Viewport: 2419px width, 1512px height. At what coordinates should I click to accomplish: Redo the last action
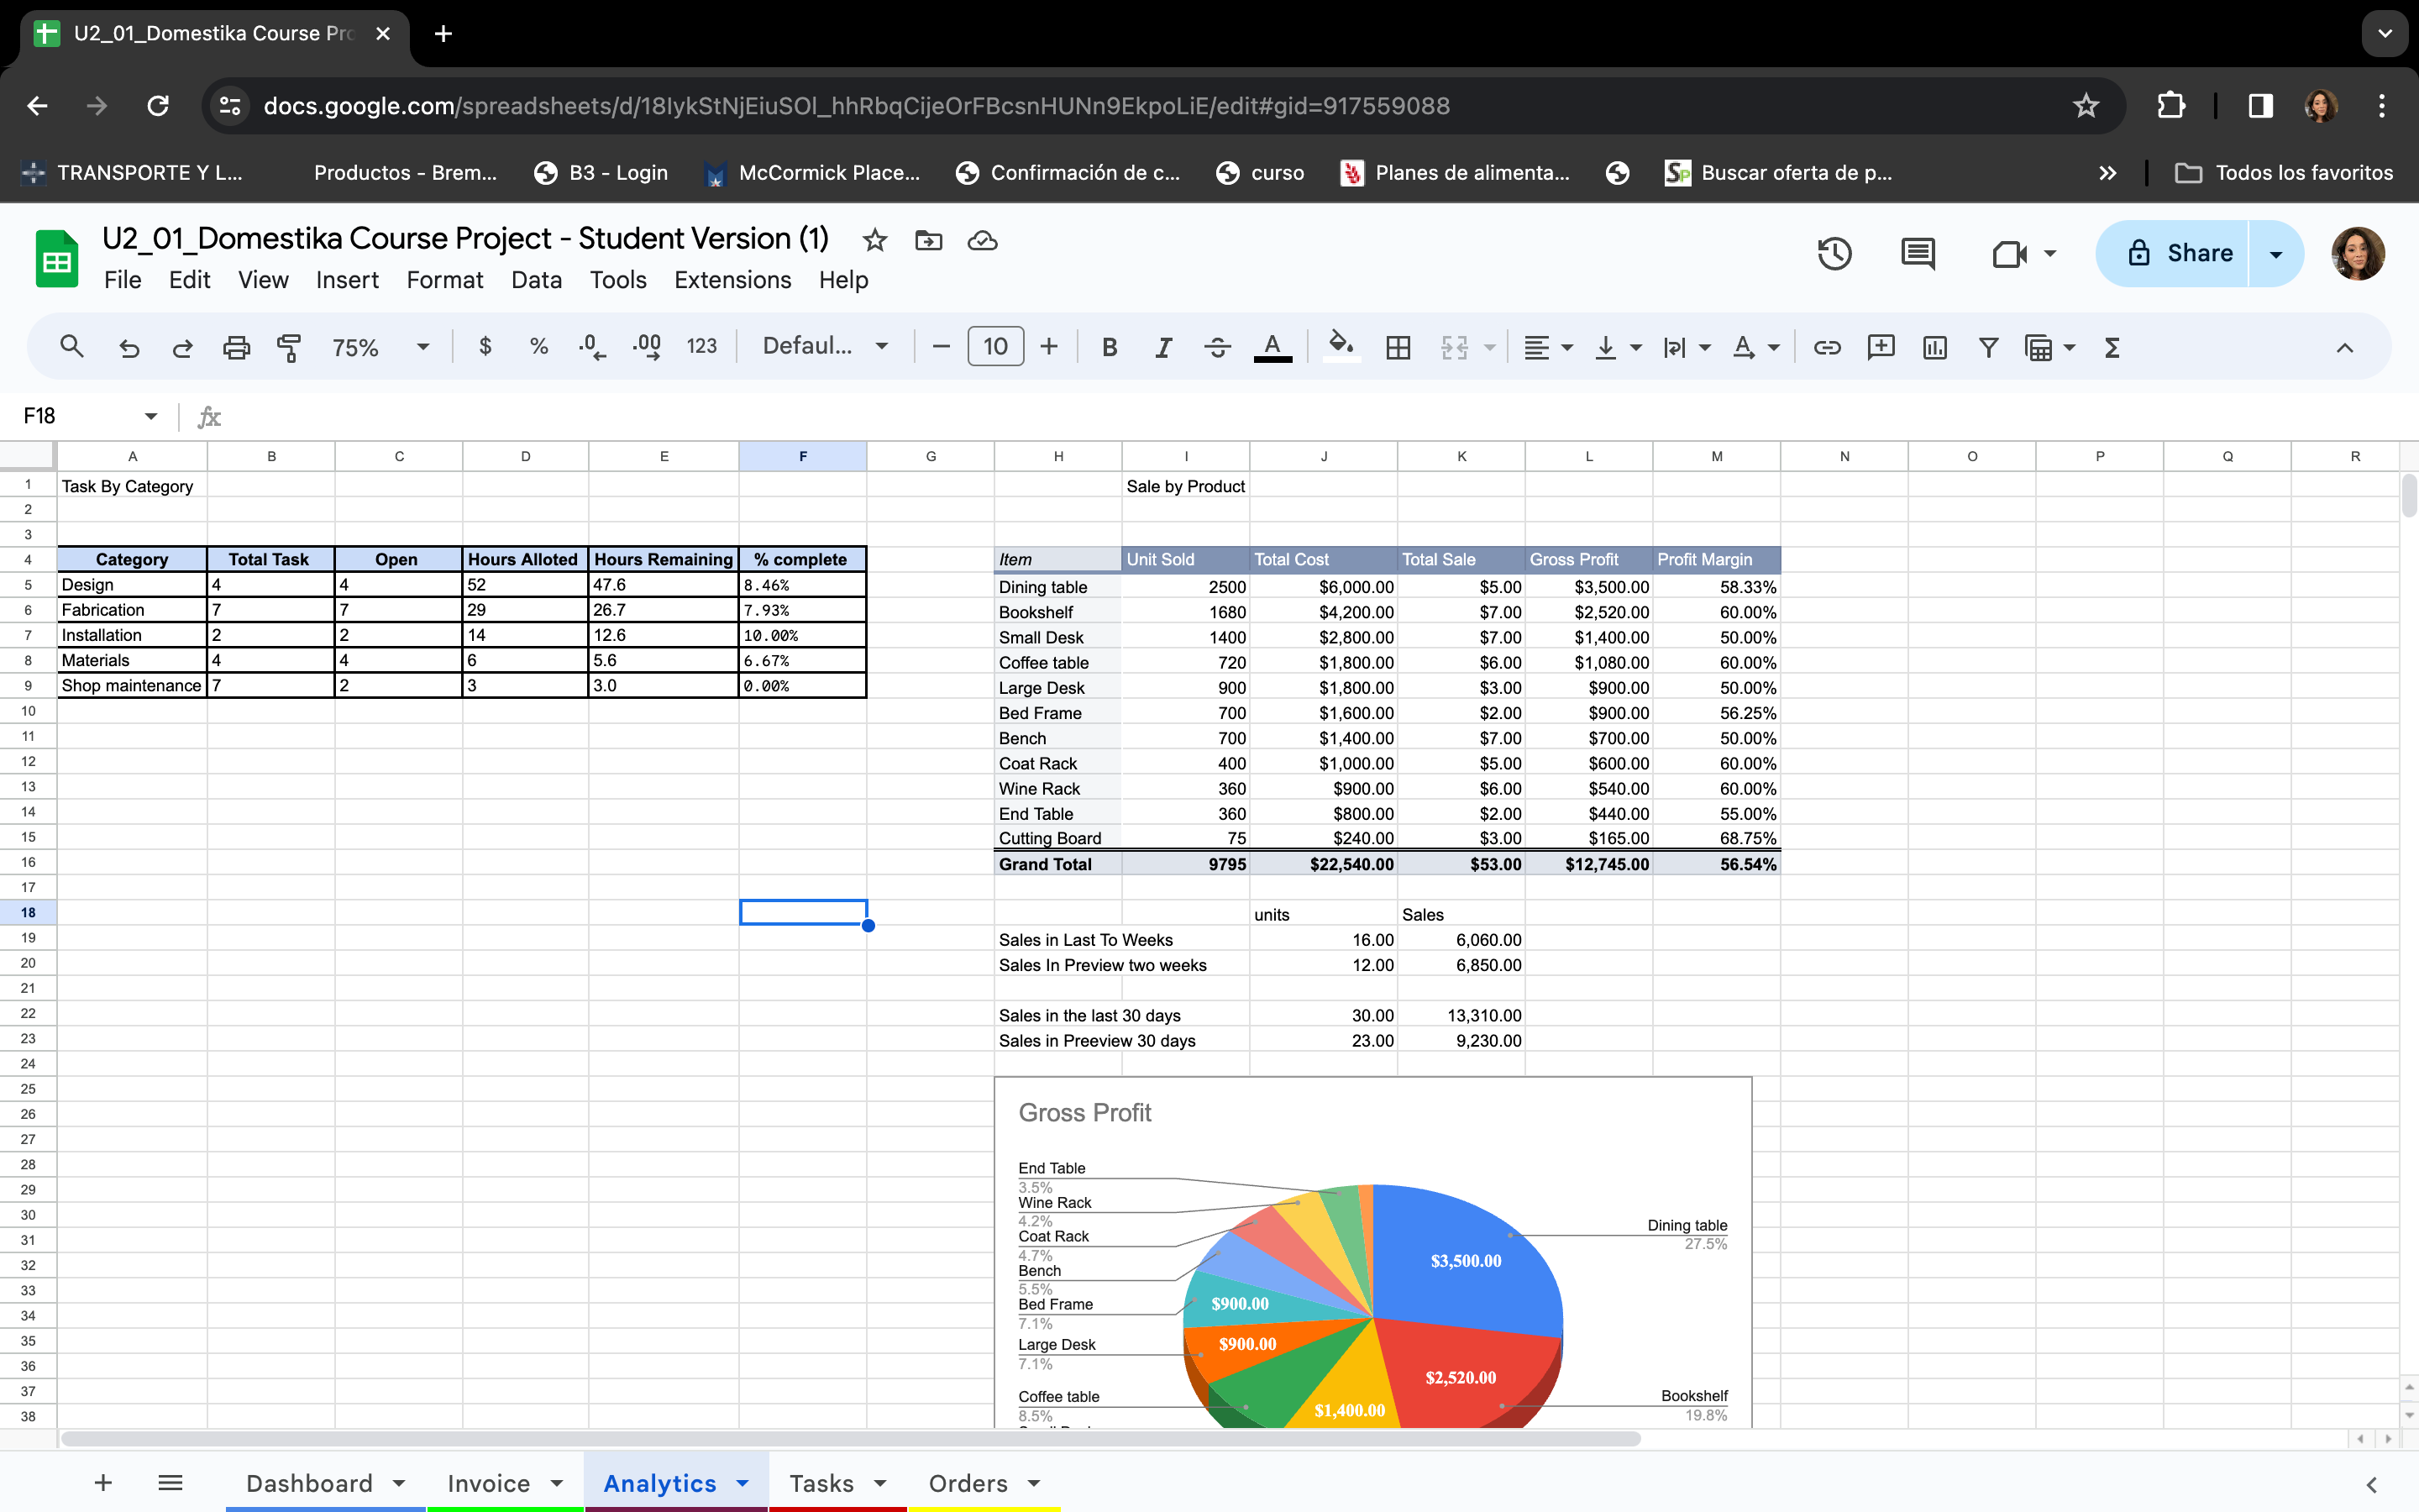click(182, 347)
